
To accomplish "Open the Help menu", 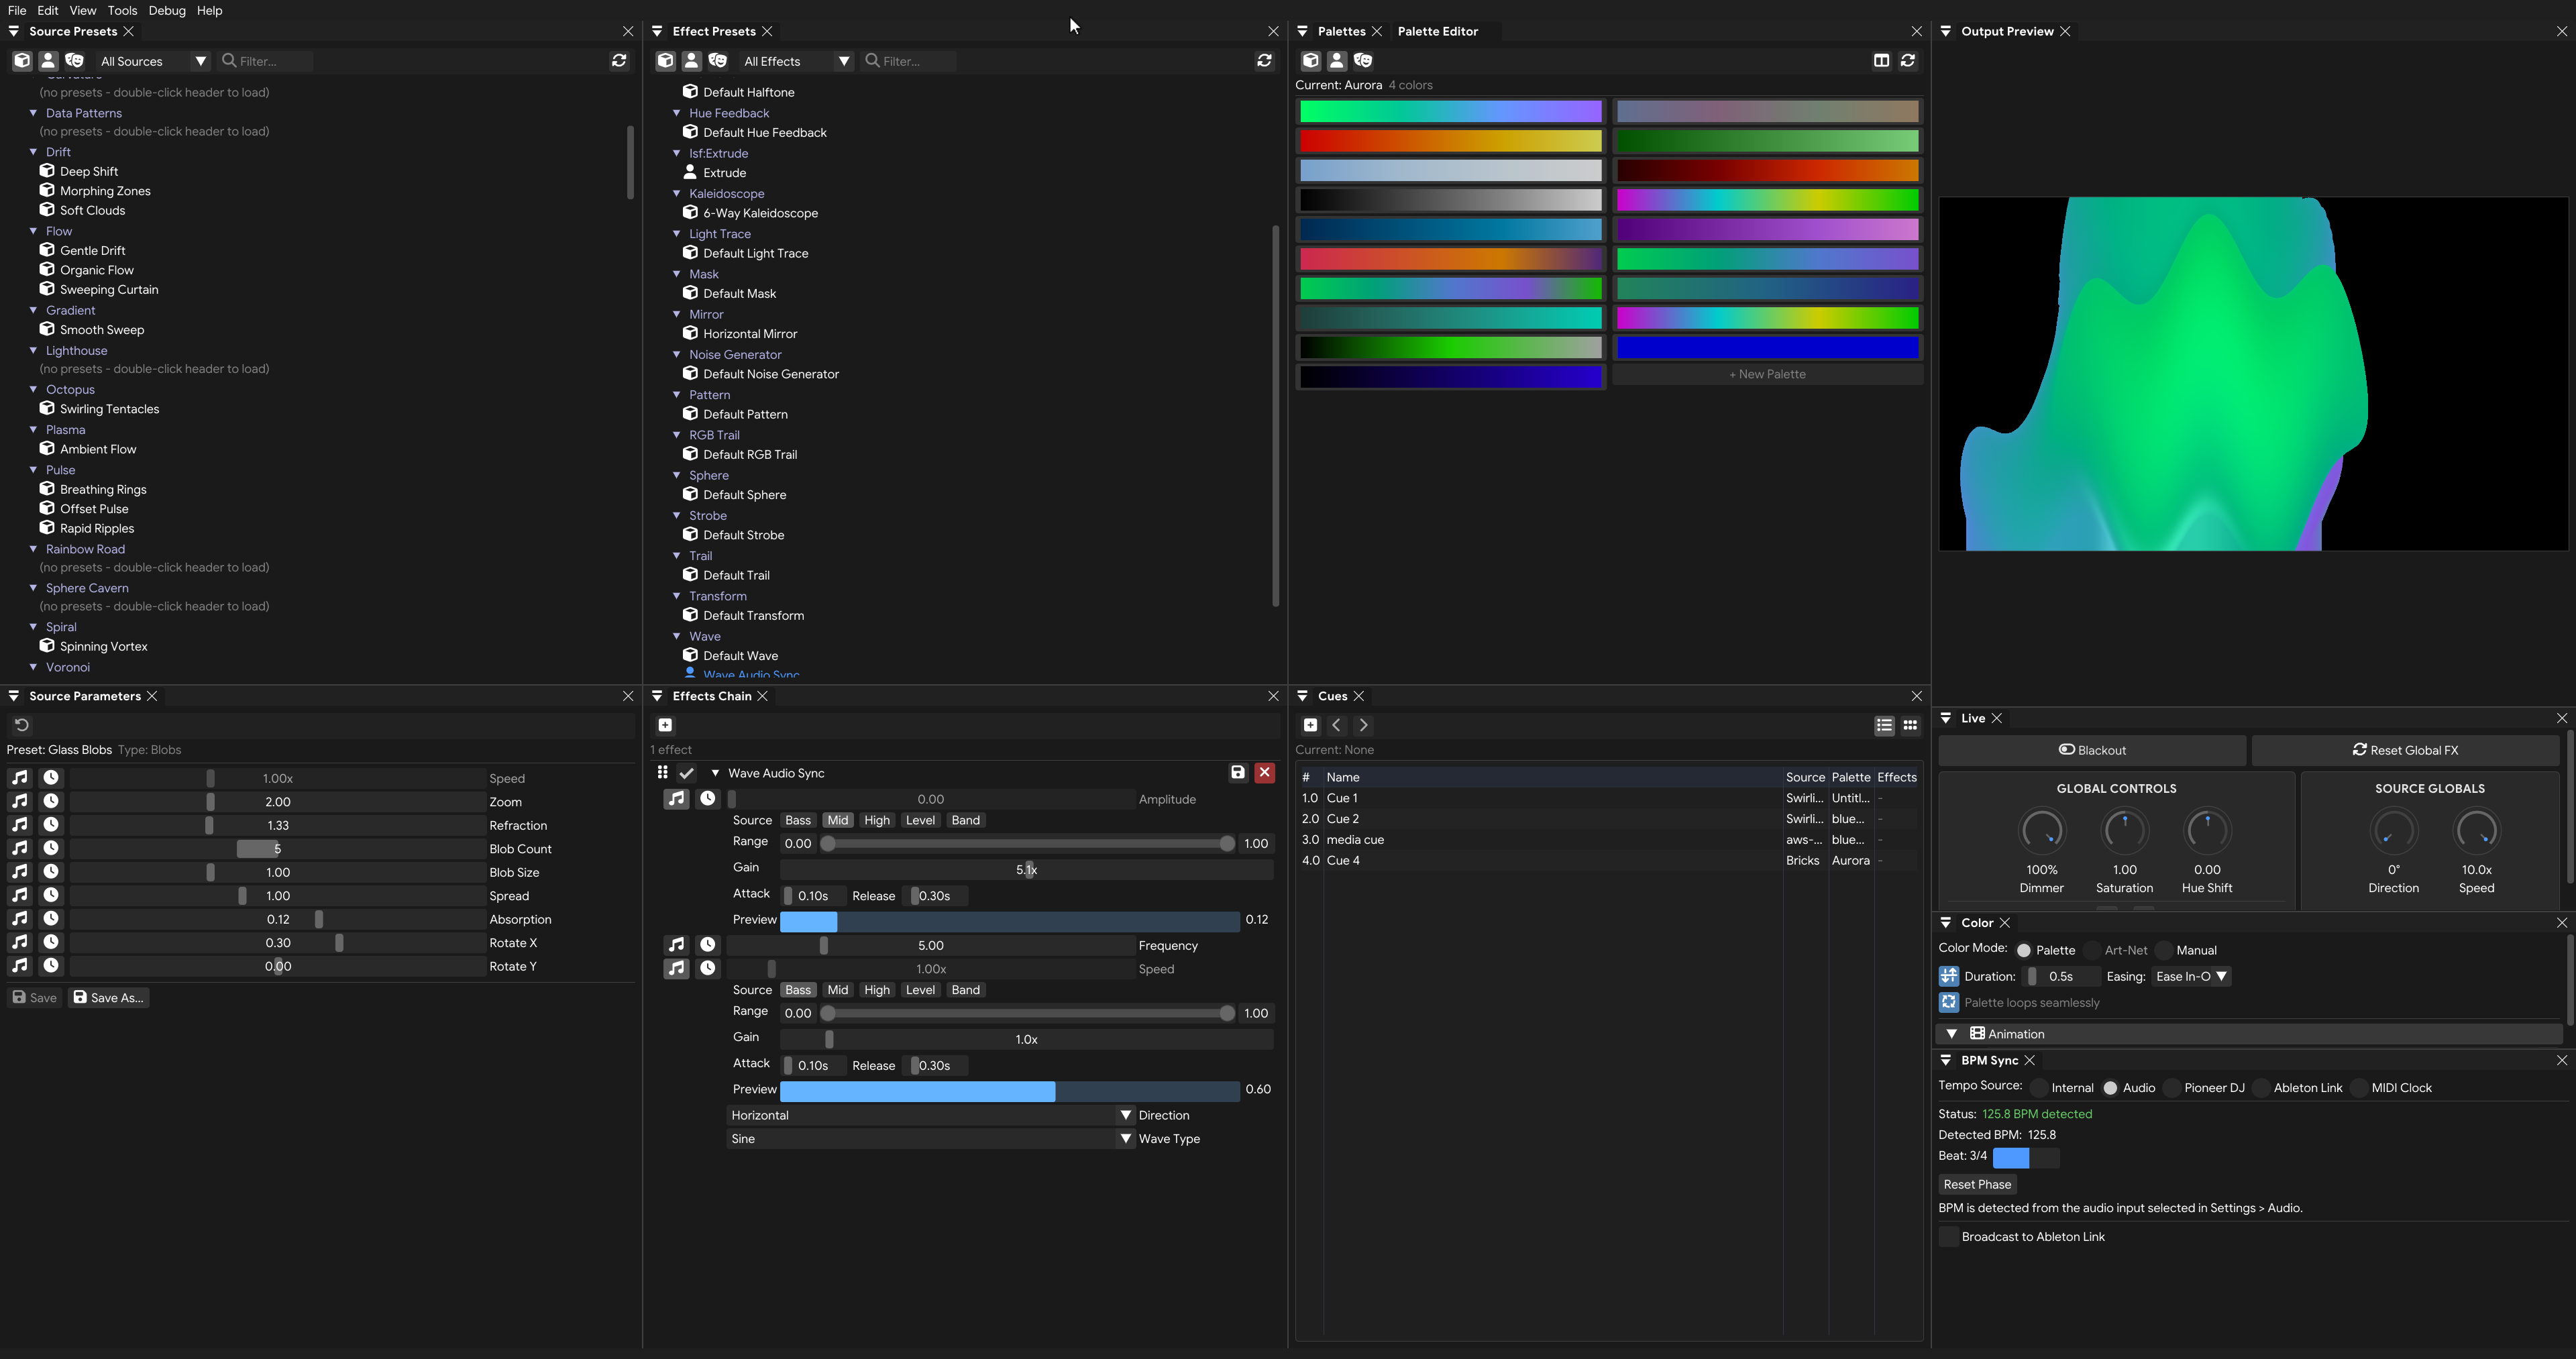I will pyautogui.click(x=209, y=10).
